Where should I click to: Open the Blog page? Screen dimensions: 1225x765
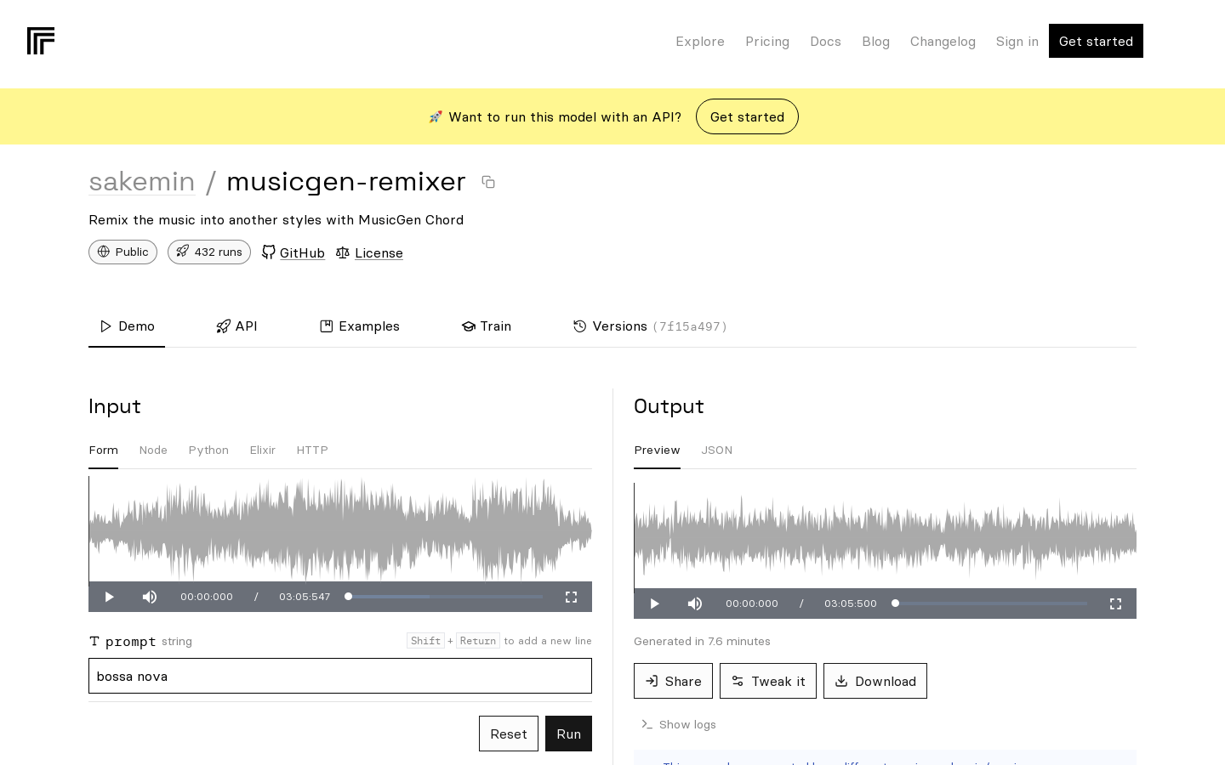pyautogui.click(x=875, y=42)
